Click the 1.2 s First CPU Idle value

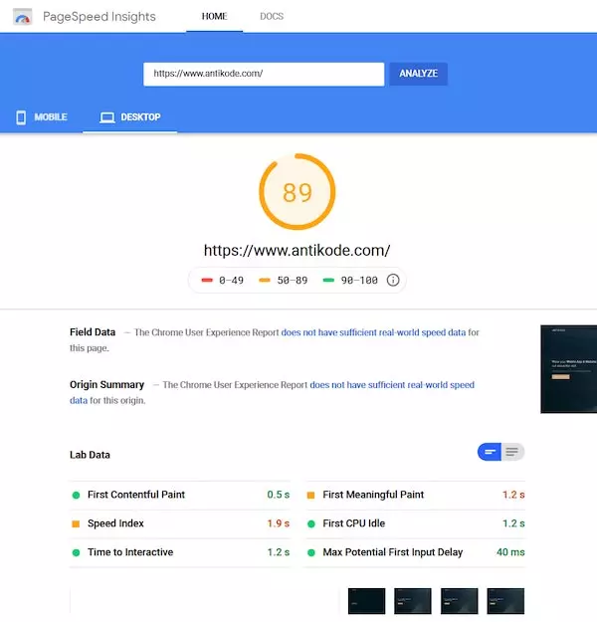point(513,523)
